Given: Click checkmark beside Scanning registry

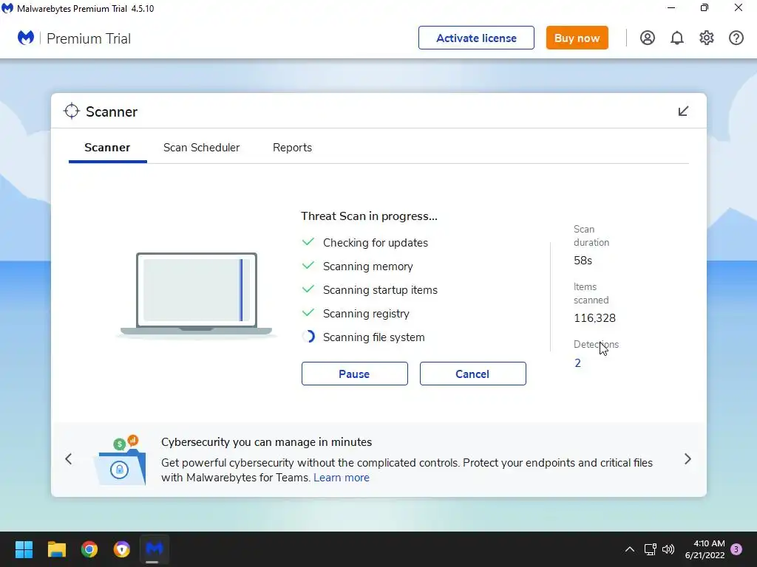Looking at the screenshot, I should (308, 312).
